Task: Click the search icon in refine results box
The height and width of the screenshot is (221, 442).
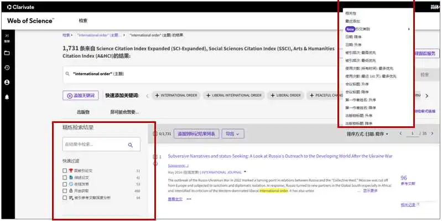Action: (x=130, y=145)
